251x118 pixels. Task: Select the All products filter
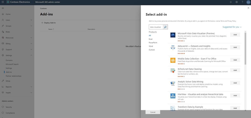coord(150,35)
